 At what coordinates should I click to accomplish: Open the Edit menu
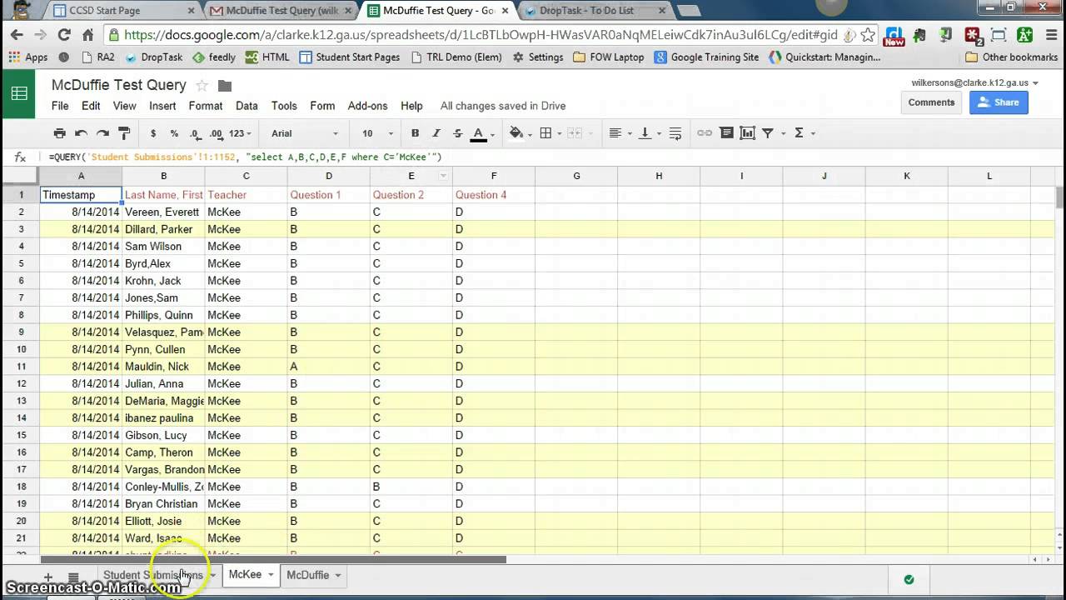click(x=91, y=106)
